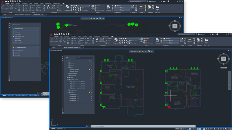
Task: Open the Manage ribbon tab in back window
Action: click(x=36, y=3)
